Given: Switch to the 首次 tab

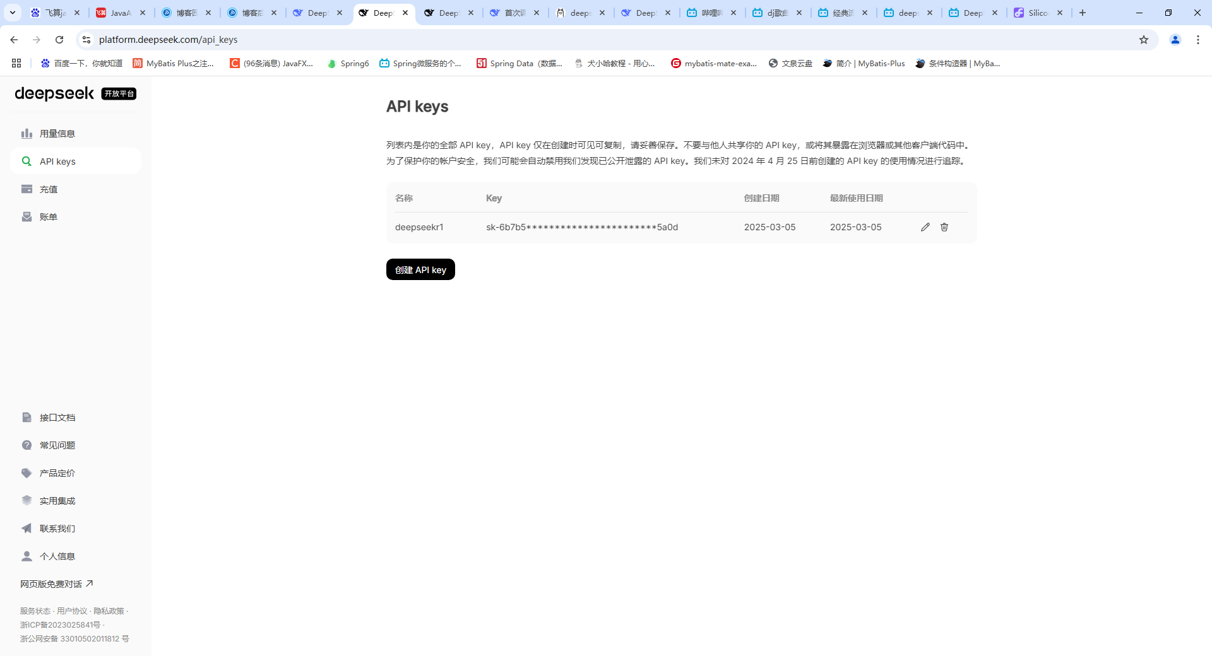Looking at the screenshot, I should [x=514, y=13].
